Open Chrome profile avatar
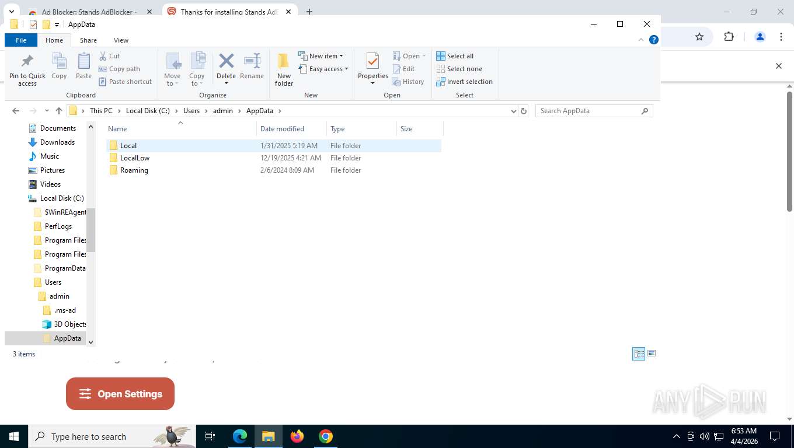 (760, 37)
